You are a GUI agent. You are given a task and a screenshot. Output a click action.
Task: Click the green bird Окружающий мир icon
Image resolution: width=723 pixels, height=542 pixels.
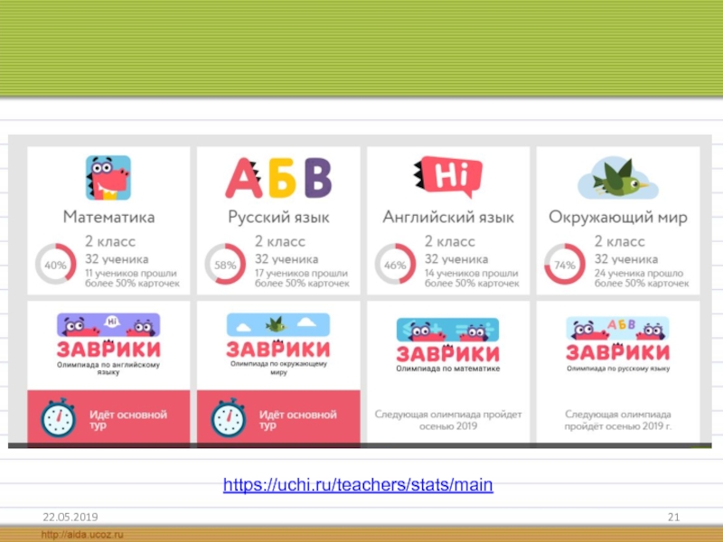pos(618,178)
